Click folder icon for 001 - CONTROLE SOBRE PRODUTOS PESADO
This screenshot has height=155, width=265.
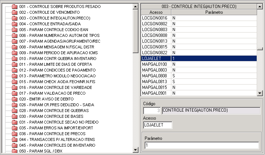pyautogui.click(x=14, y=7)
